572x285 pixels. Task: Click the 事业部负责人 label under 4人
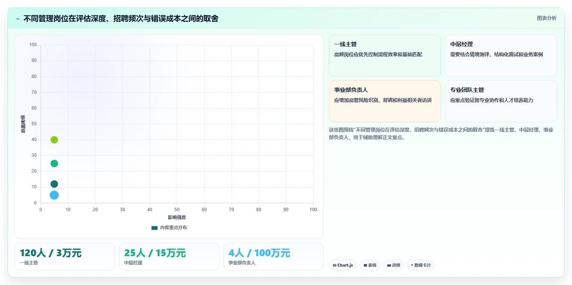pos(242,263)
